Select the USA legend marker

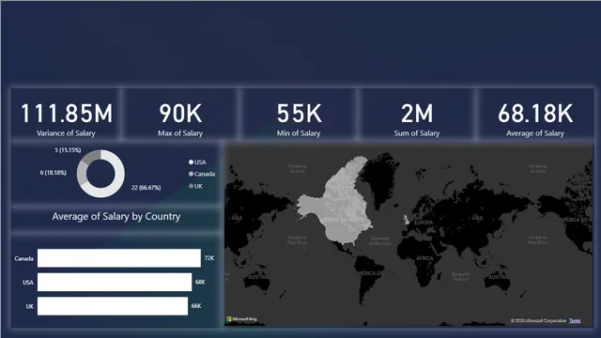[x=191, y=162]
